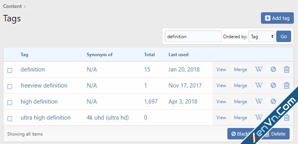
Task: Open Wikipedia icon for freeview definition tag
Action: 259,86
